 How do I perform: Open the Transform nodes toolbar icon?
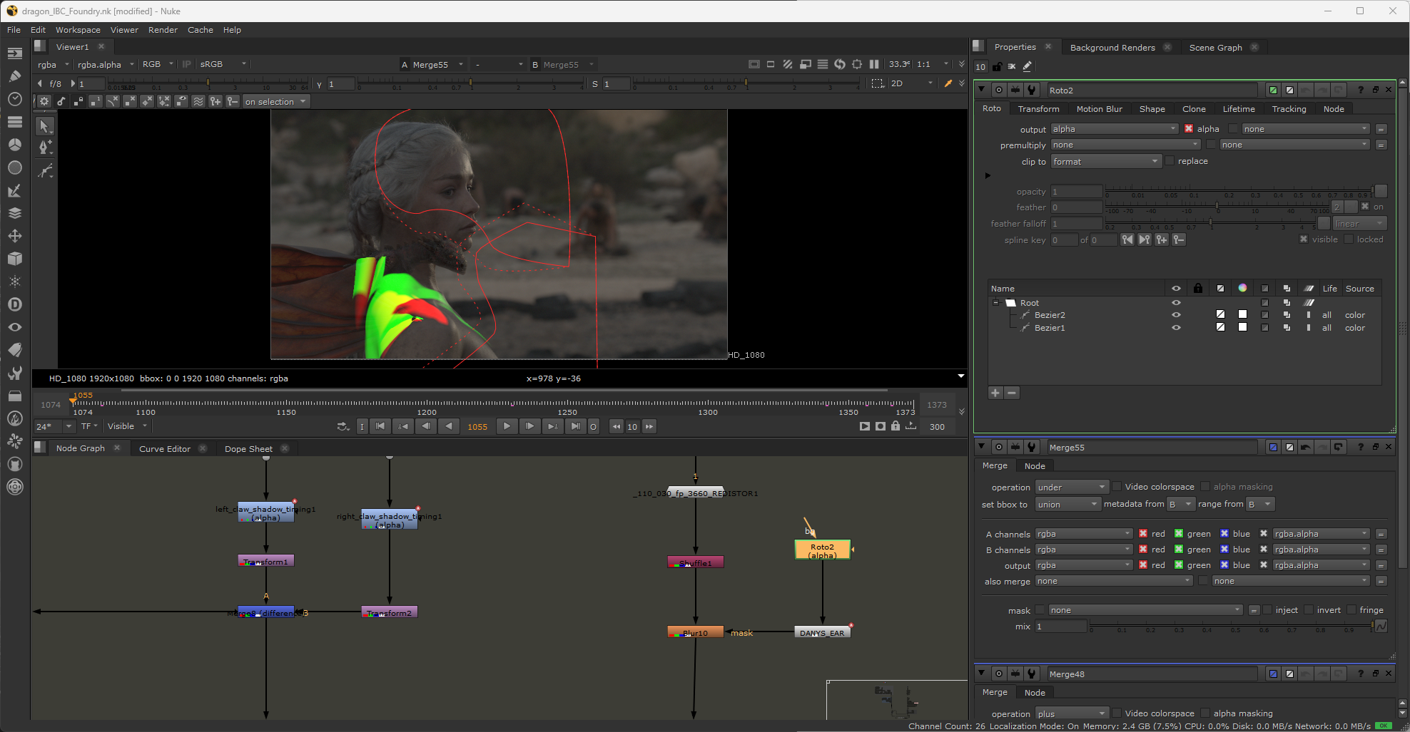coord(14,236)
